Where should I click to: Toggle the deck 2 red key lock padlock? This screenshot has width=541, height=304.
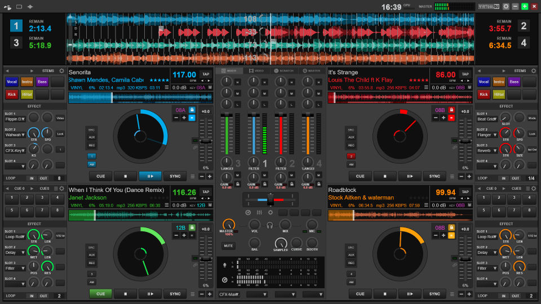[451, 110]
